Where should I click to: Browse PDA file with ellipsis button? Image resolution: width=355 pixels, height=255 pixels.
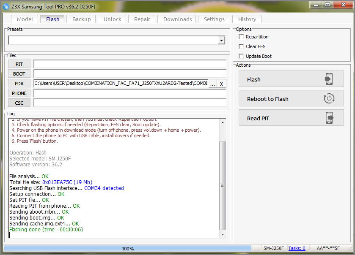tap(212, 84)
